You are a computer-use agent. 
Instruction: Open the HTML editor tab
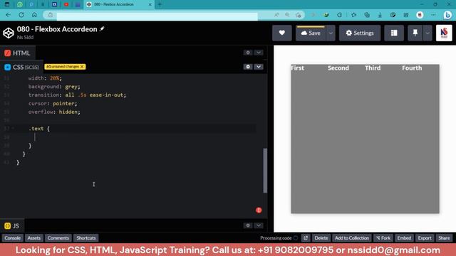pos(17,53)
